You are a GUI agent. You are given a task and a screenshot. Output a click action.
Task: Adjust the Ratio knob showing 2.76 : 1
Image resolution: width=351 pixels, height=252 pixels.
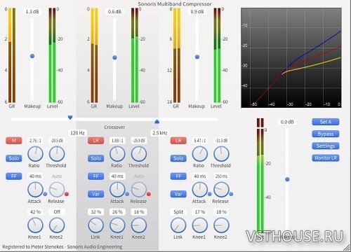coord(35,154)
